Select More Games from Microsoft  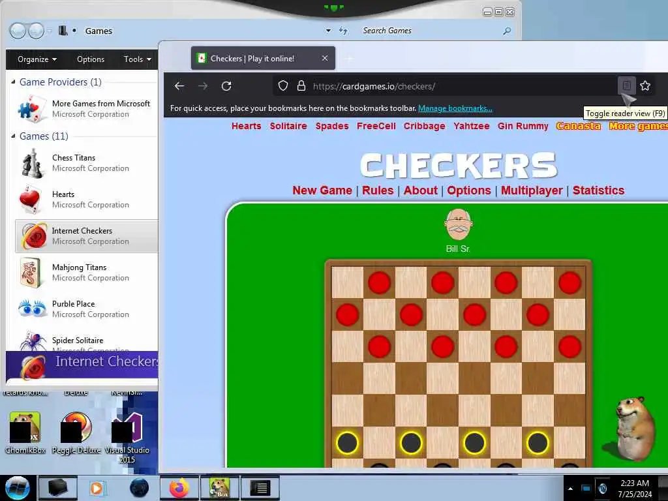pos(87,109)
